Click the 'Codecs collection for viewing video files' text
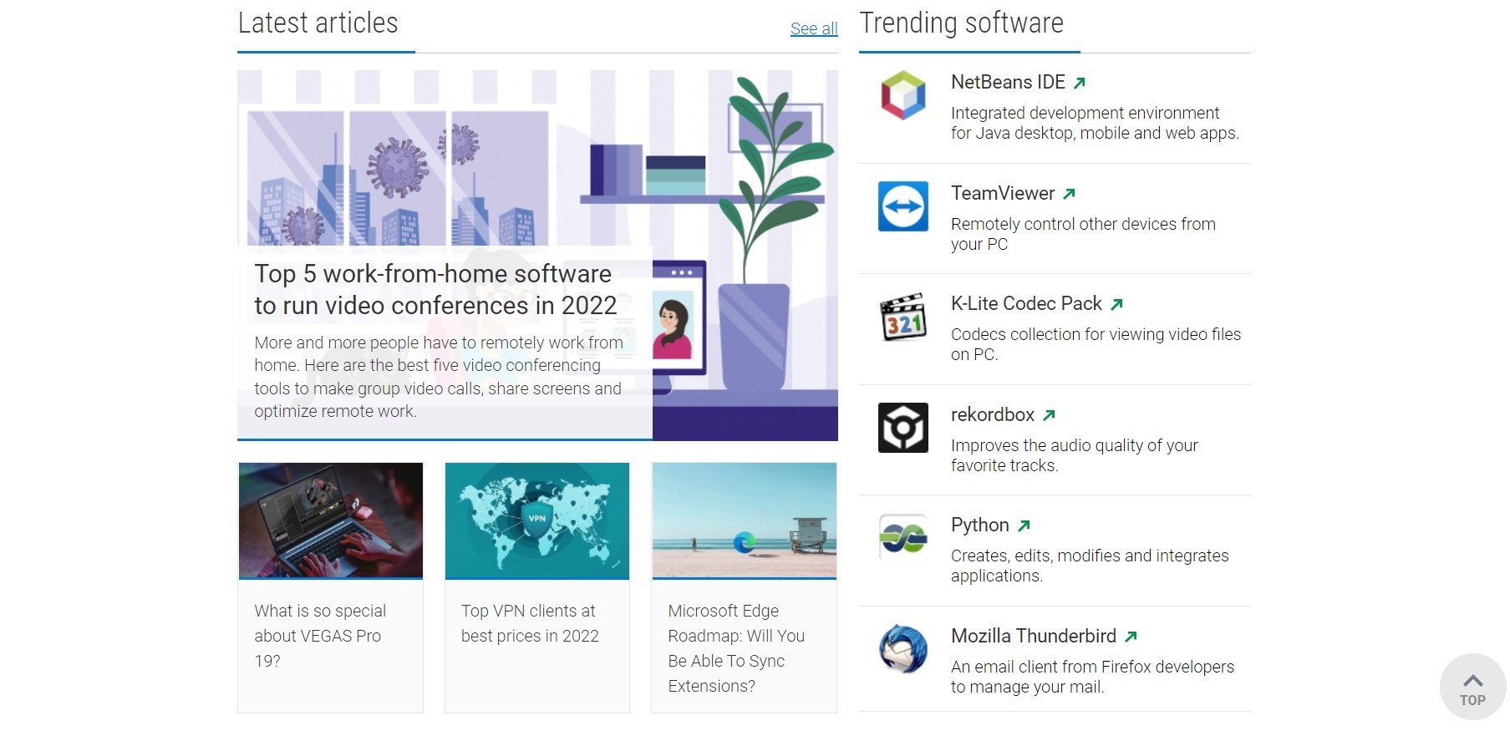 click(1096, 344)
